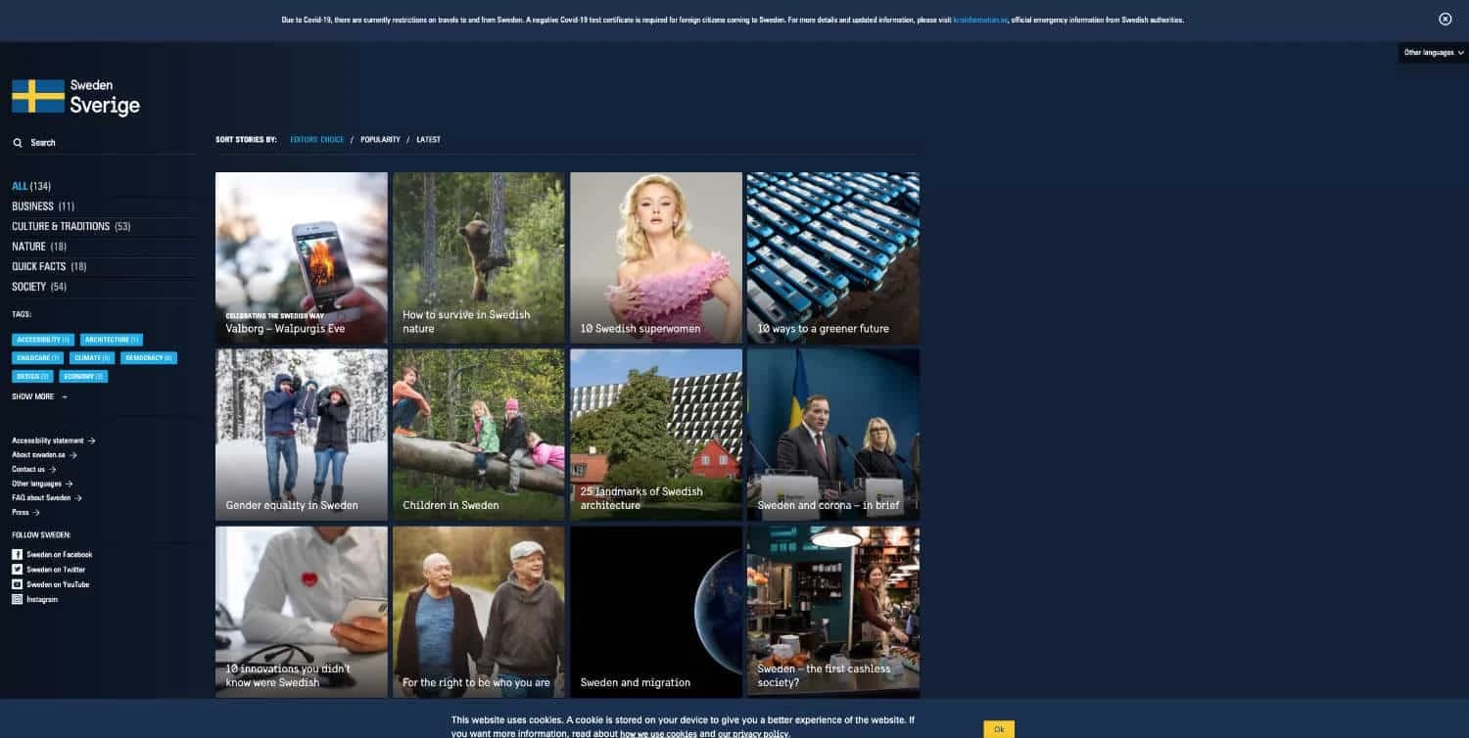This screenshot has width=1469, height=738.
Task: Switch sorting to POPULARITY
Action: [380, 139]
